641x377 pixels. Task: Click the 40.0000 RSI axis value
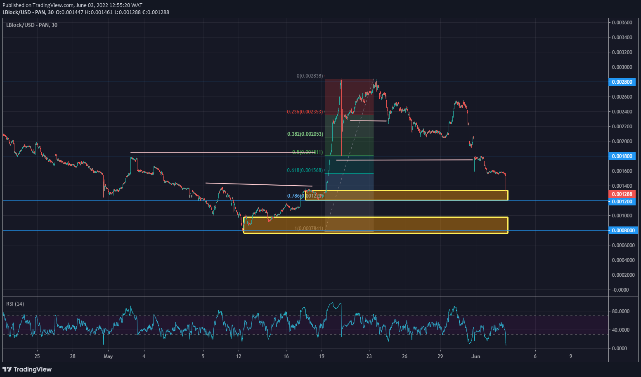pyautogui.click(x=620, y=330)
